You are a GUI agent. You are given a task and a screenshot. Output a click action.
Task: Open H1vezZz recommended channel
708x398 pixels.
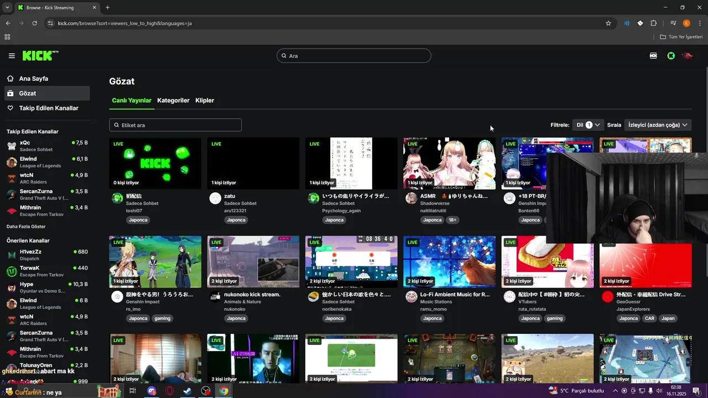[x=46, y=255]
